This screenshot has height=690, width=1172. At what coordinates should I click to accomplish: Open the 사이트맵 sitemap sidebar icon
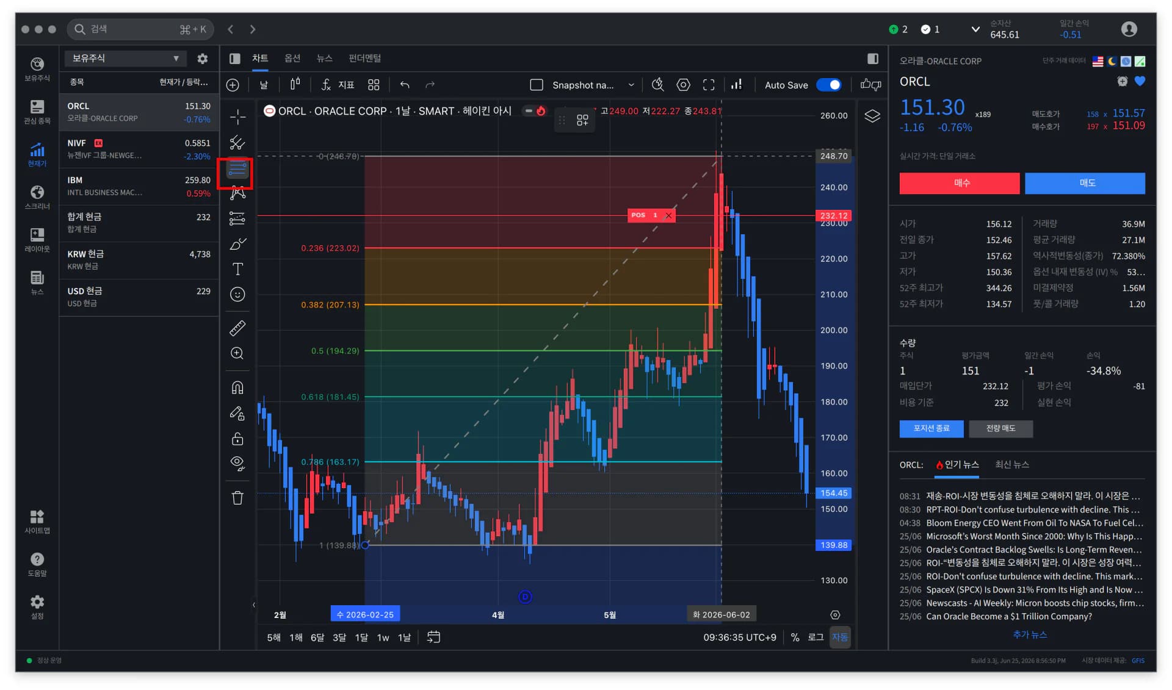(x=37, y=522)
